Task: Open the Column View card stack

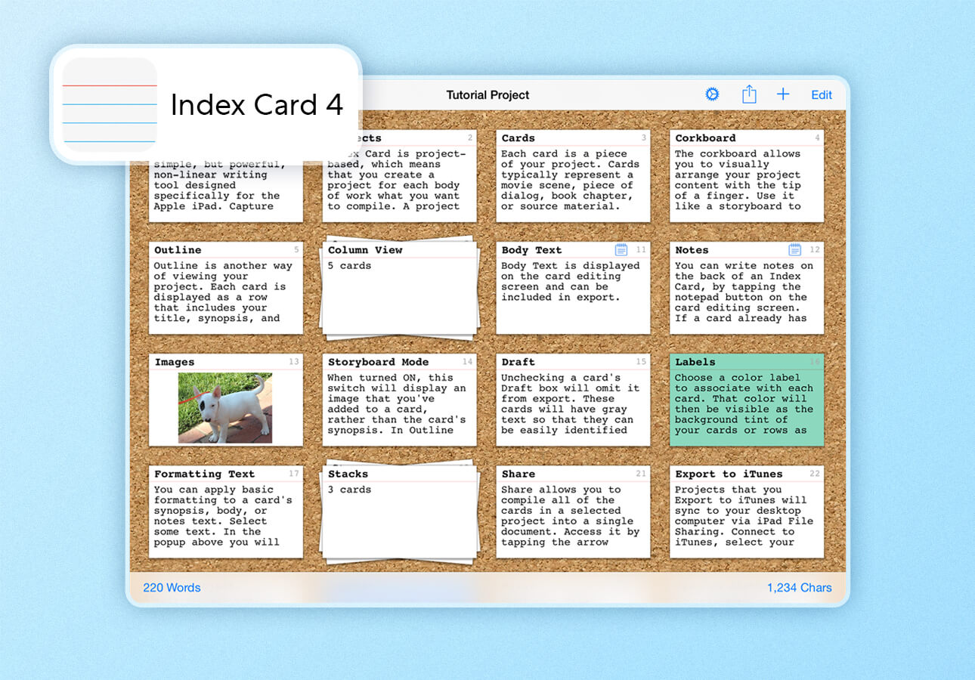Action: (x=400, y=289)
